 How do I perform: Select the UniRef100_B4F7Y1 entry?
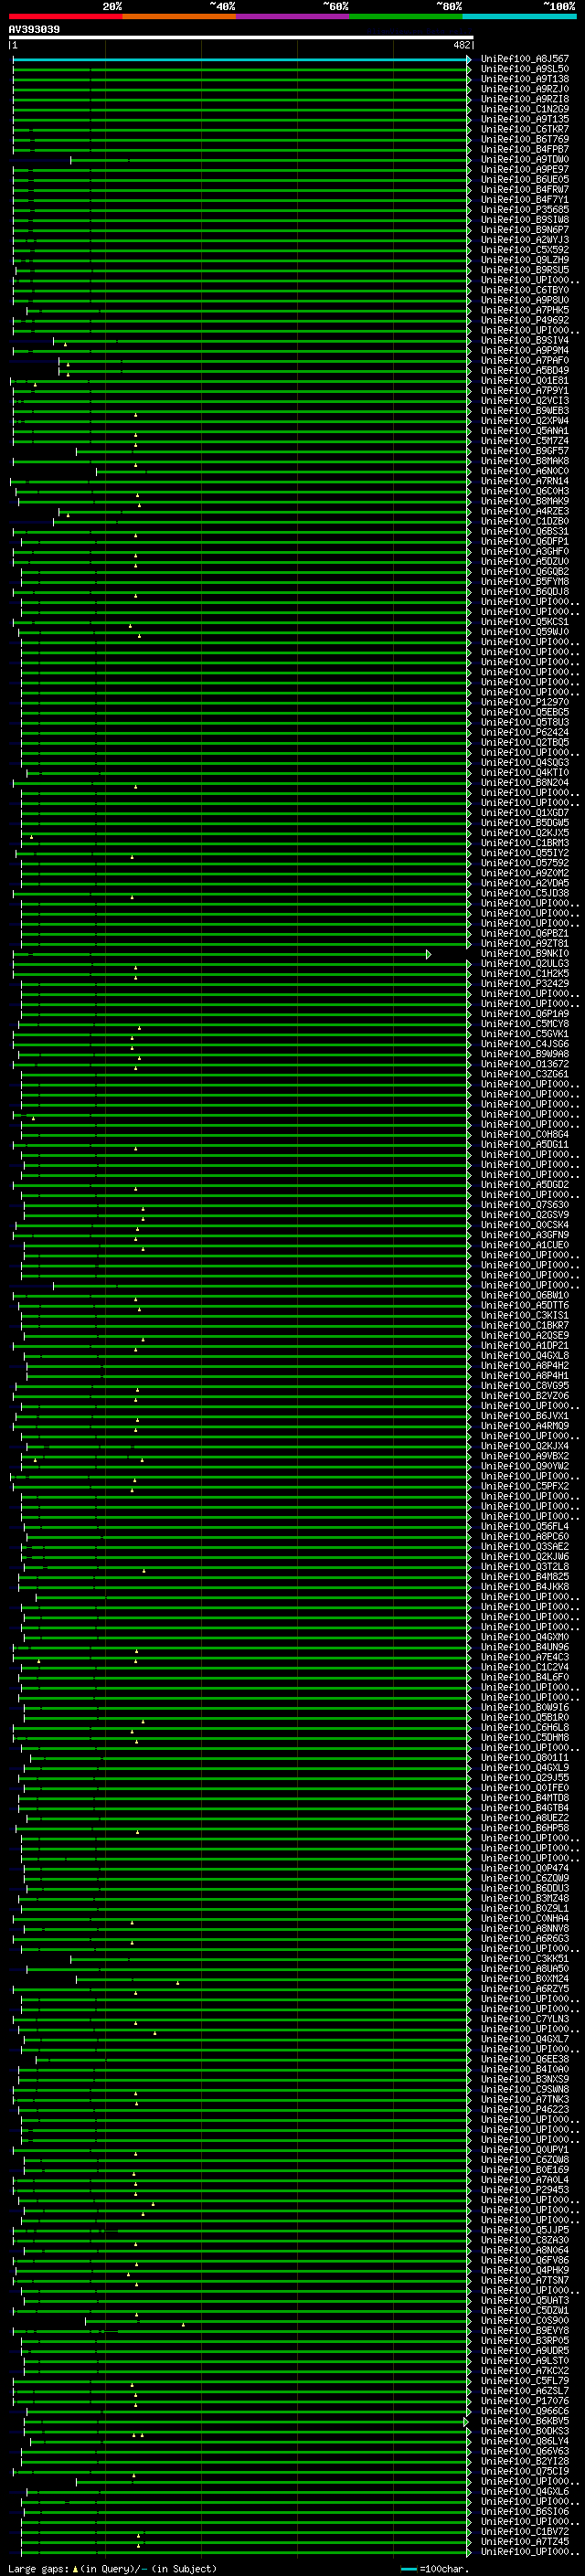point(525,199)
